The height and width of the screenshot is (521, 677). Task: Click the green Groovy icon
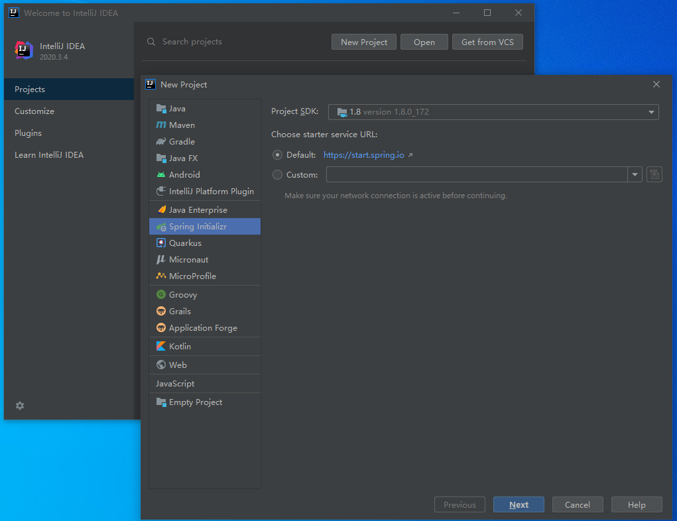point(161,294)
